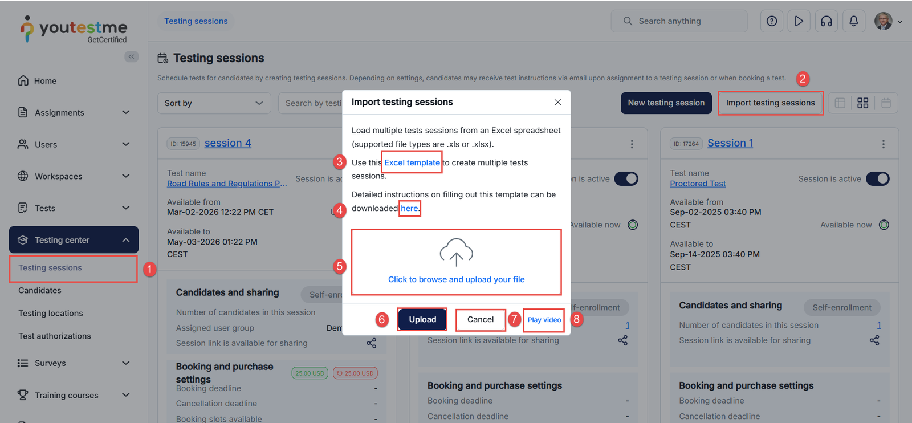Open the play video tutorial icon in header
912x423 pixels.
click(799, 21)
